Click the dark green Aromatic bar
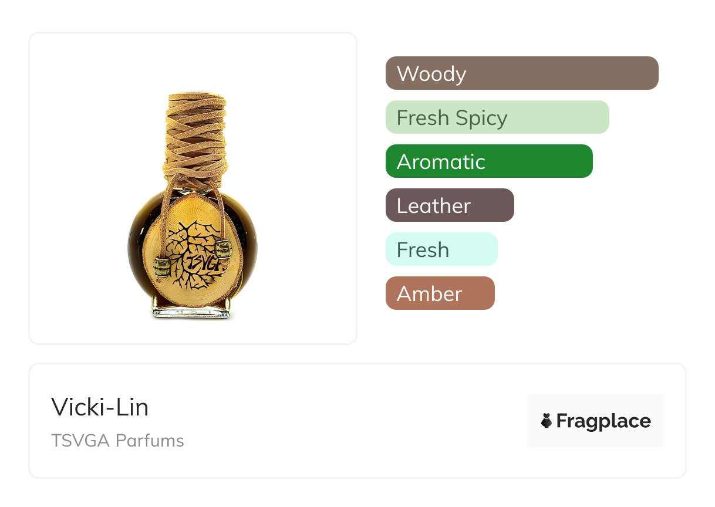This screenshot has width=715, height=507. (488, 161)
